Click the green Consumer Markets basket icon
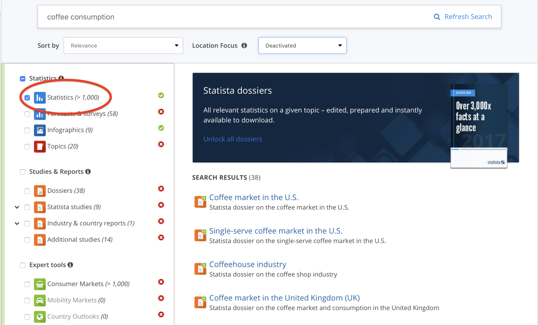Viewport: 538px width, 325px height. 40,284
